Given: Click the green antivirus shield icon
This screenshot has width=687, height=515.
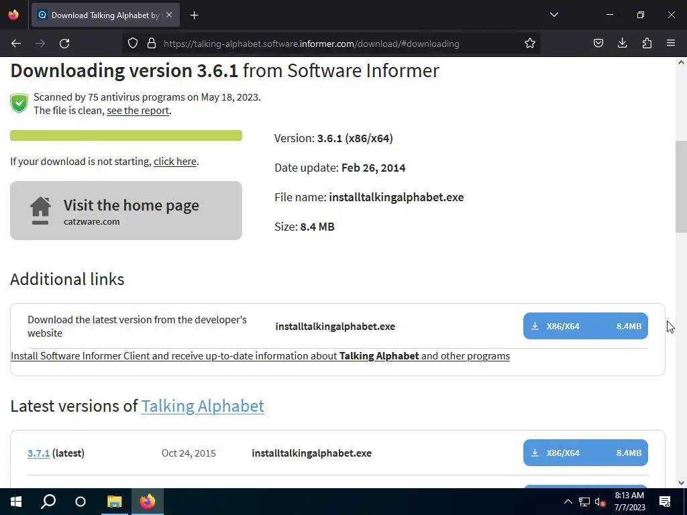Looking at the screenshot, I should point(19,103).
